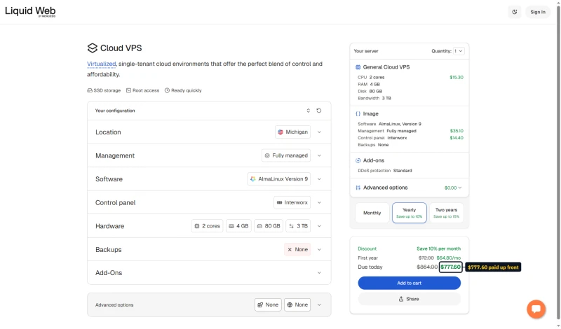This screenshot has width=561, height=329.
Task: Click the 3 TB bandwidth chip
Action: point(298,226)
